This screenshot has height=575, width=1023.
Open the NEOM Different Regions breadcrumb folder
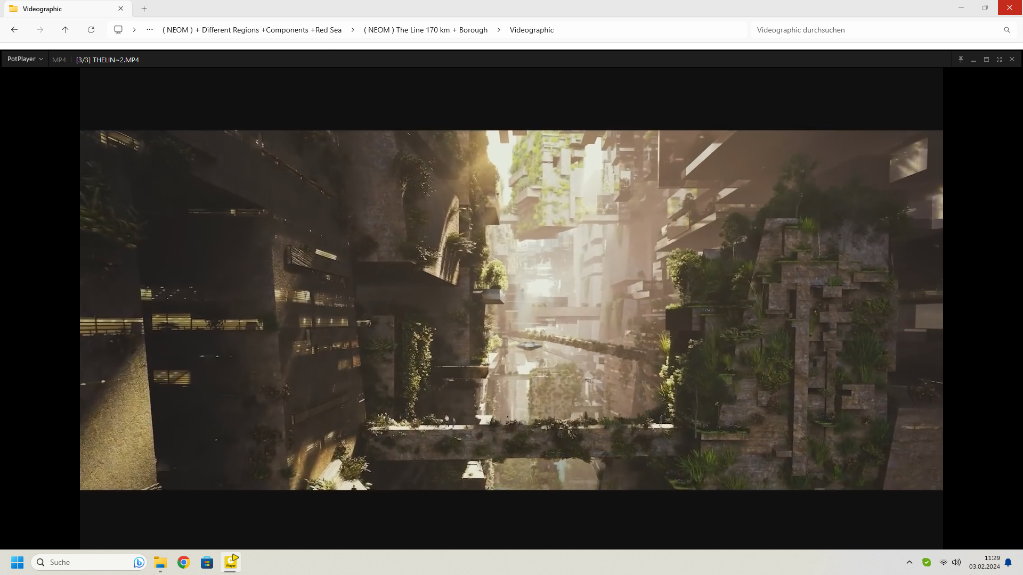pyautogui.click(x=252, y=30)
